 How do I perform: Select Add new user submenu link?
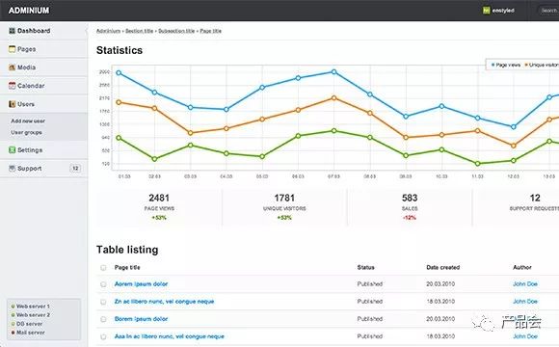coord(28,120)
